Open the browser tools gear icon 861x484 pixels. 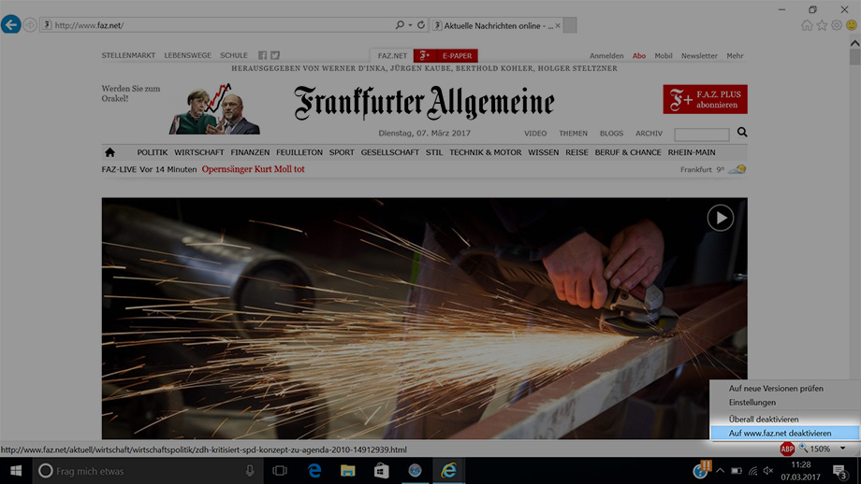(x=837, y=25)
